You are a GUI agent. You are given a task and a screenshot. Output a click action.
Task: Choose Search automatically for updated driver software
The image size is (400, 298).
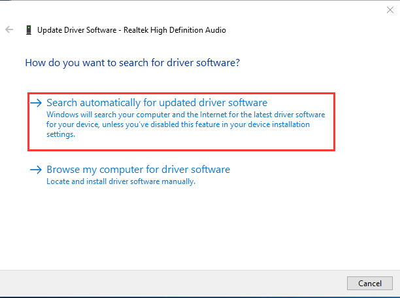[181, 122]
